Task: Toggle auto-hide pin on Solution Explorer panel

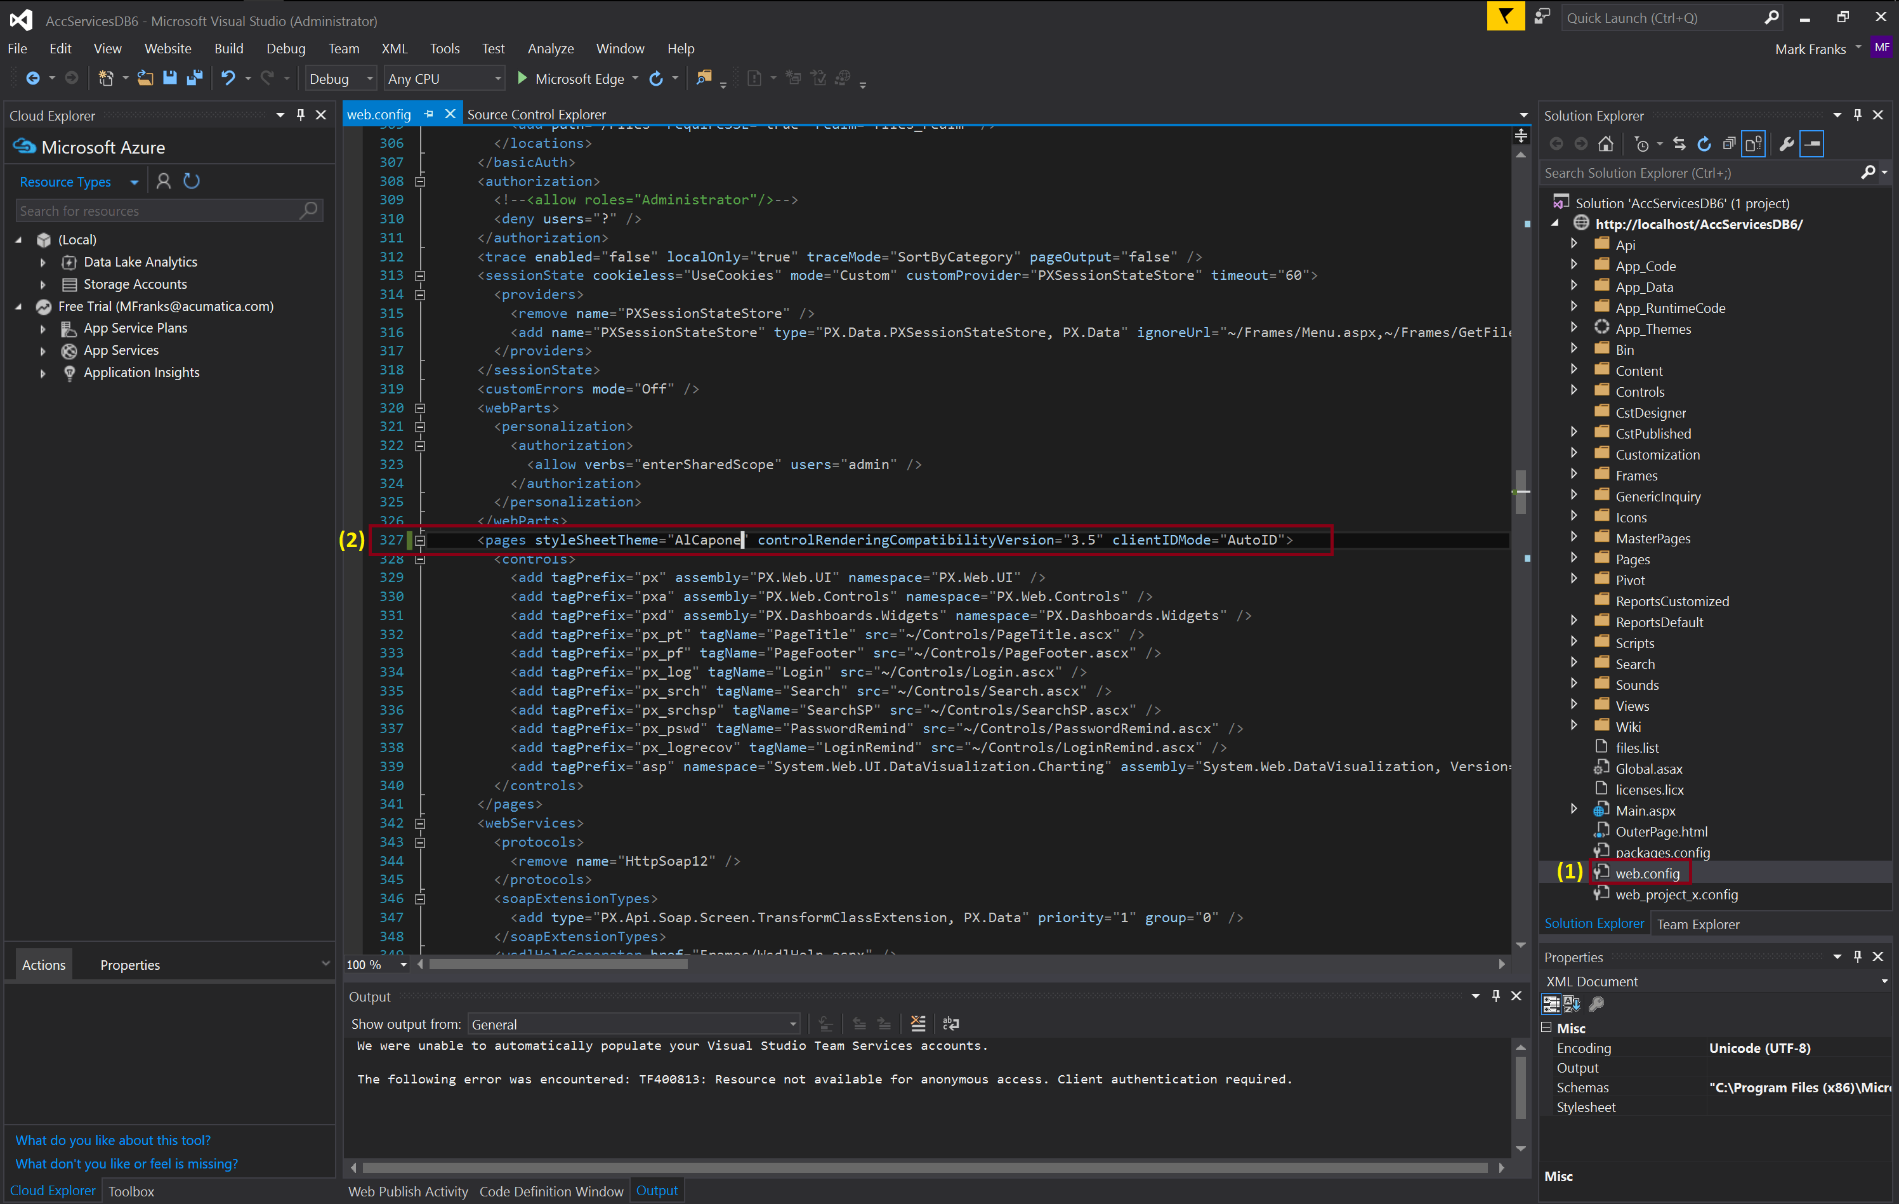Action: [x=1857, y=115]
